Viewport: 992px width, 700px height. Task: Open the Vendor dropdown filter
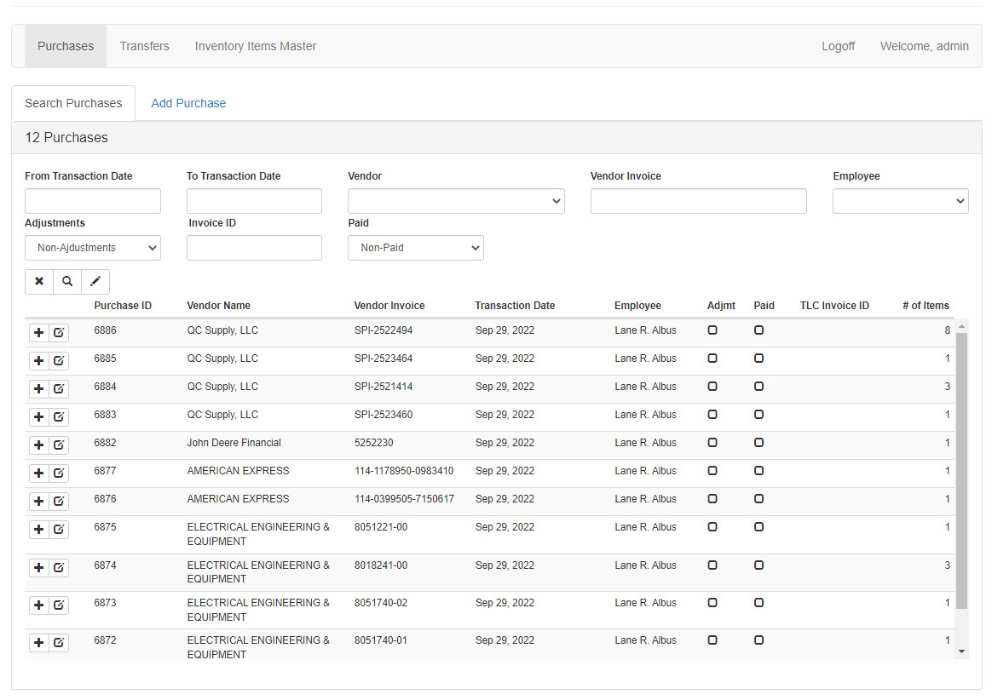[456, 201]
